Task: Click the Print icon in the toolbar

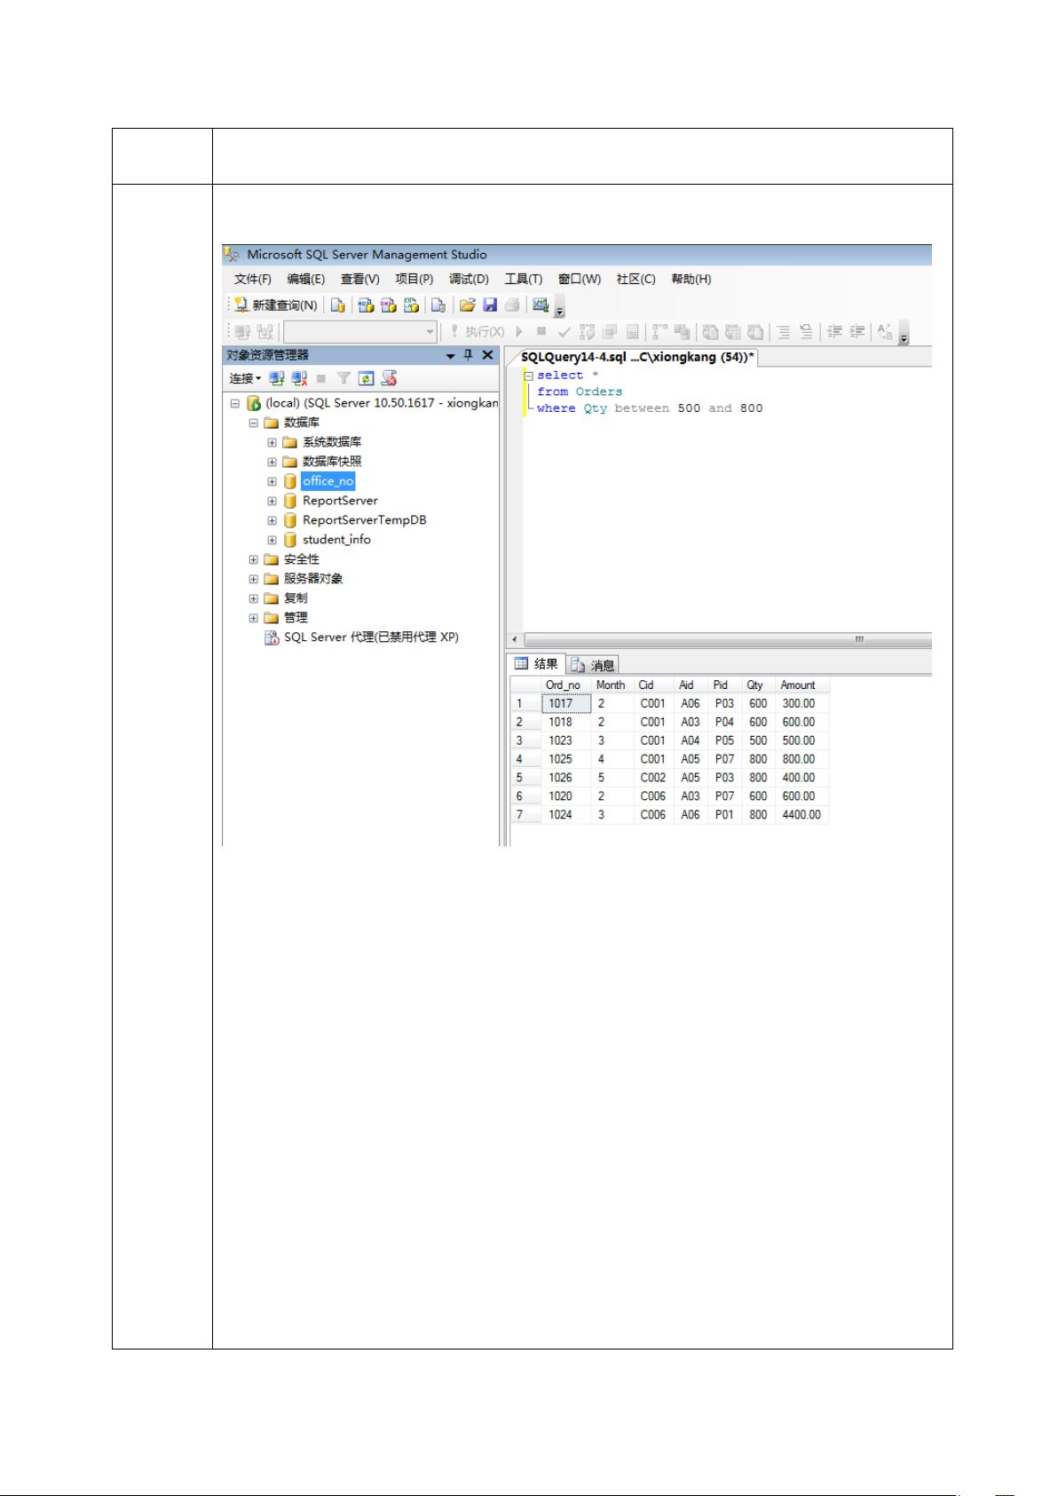Action: point(512,305)
